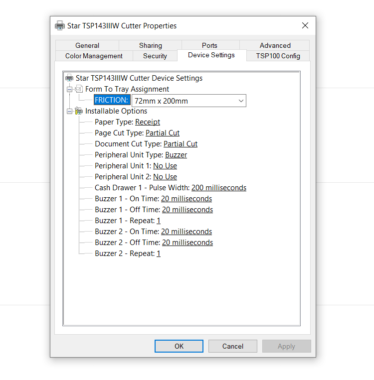Click the Installable Options printer icon
Viewport: 374px width, 380px height.
79,111
